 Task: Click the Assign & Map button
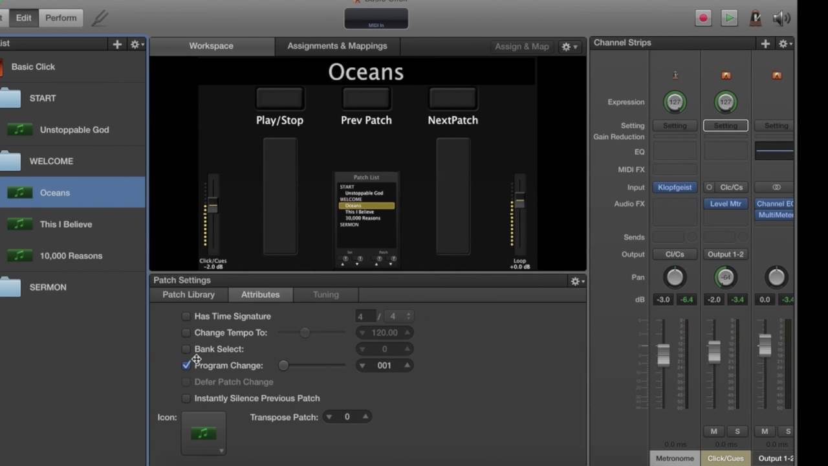click(x=522, y=47)
